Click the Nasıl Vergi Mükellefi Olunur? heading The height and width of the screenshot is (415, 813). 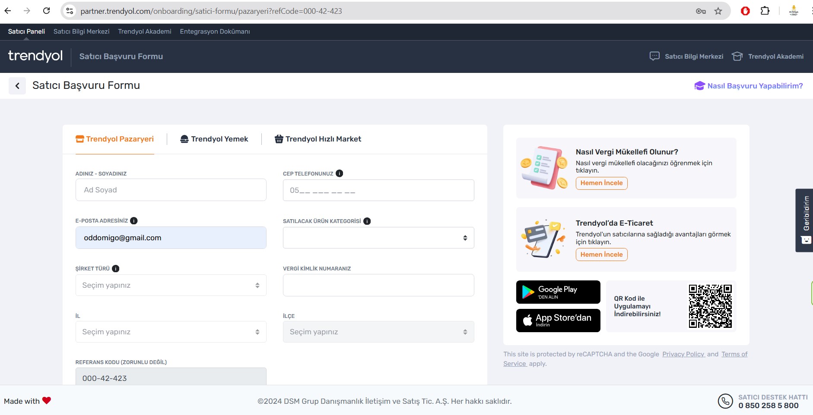pos(627,152)
